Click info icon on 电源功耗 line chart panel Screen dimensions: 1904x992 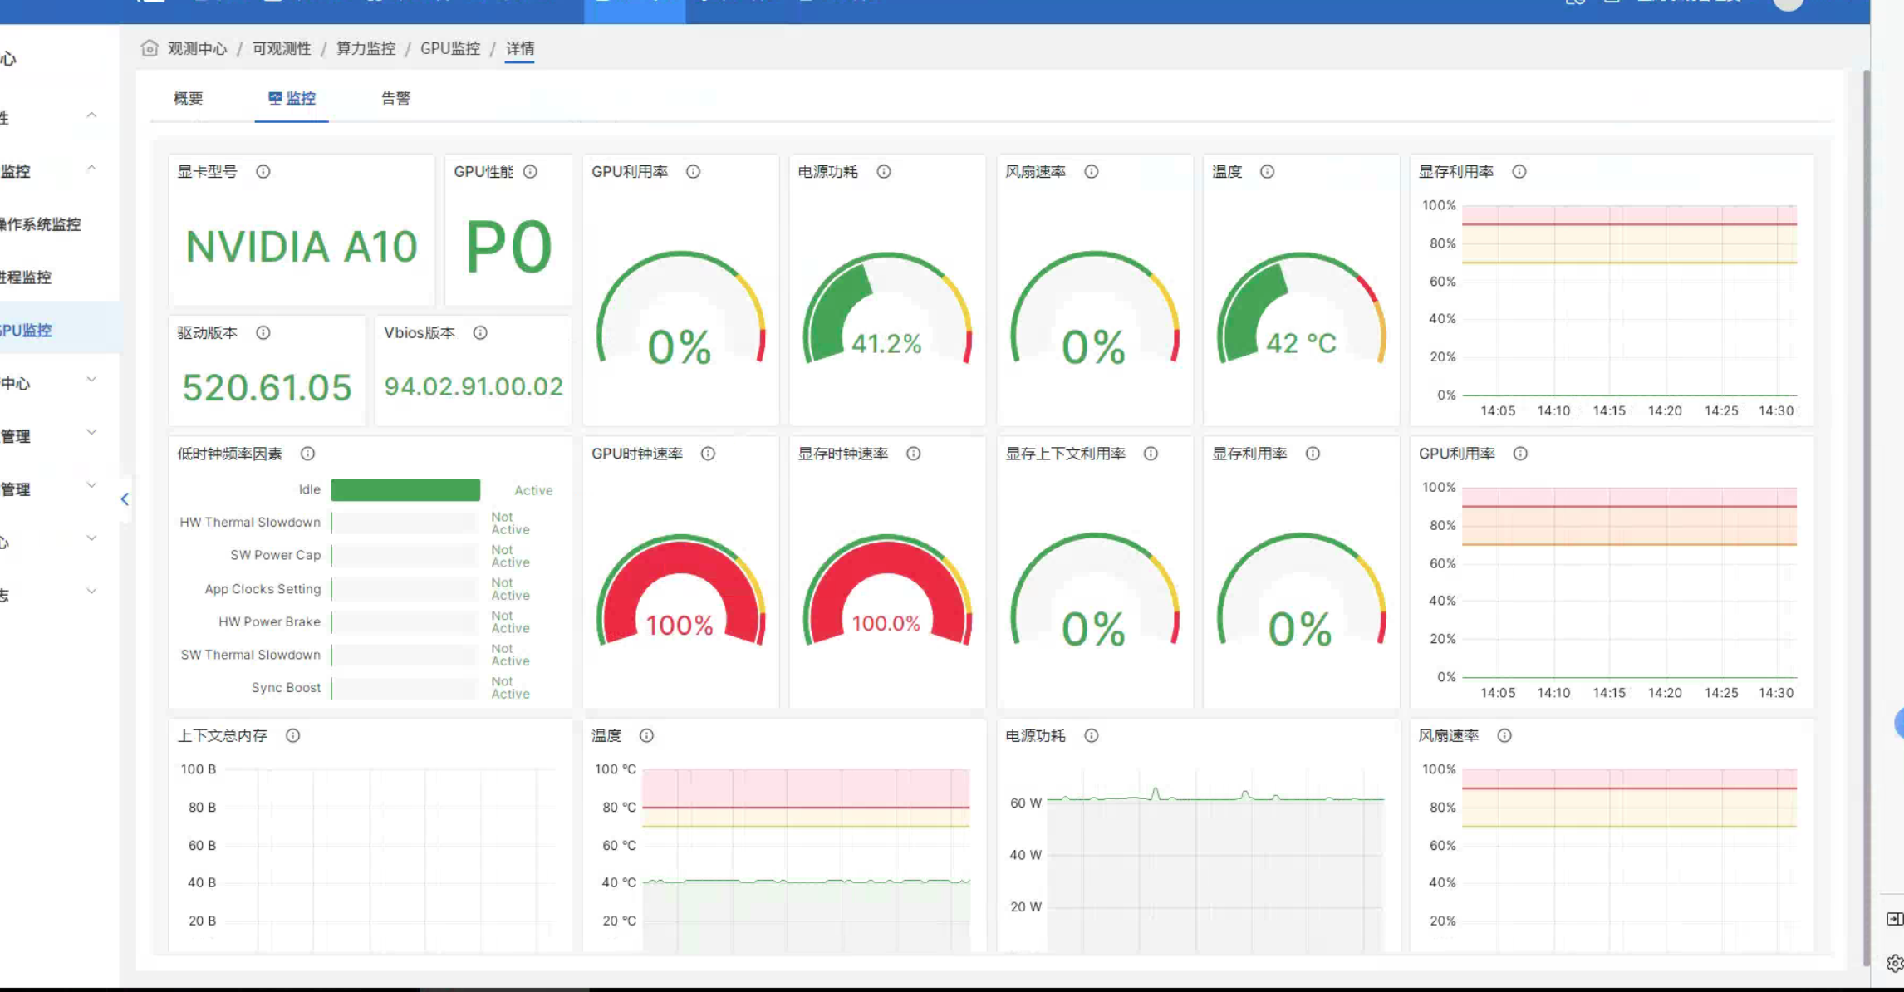coord(1092,736)
